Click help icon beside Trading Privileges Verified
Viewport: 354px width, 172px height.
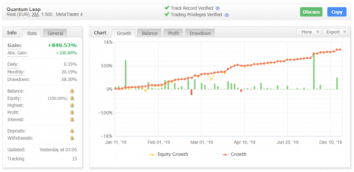click(226, 15)
